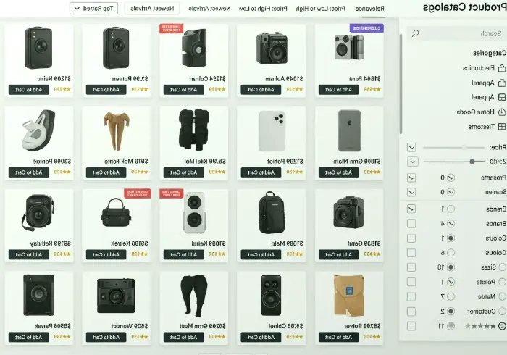Click the smiley face rating icon
The image size is (507, 355).
tap(502, 326)
